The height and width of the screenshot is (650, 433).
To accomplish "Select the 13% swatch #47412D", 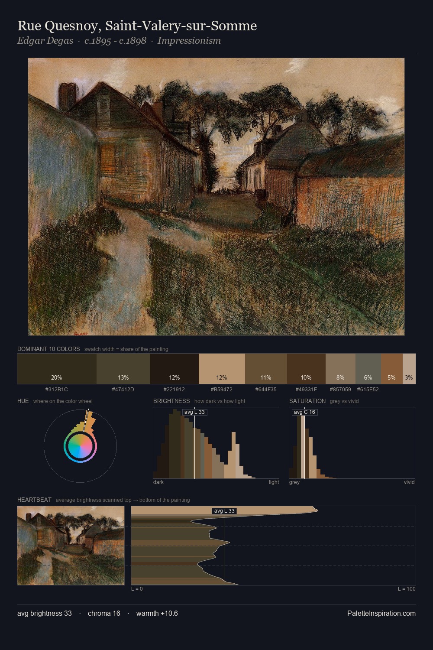I will pyautogui.click(x=123, y=369).
